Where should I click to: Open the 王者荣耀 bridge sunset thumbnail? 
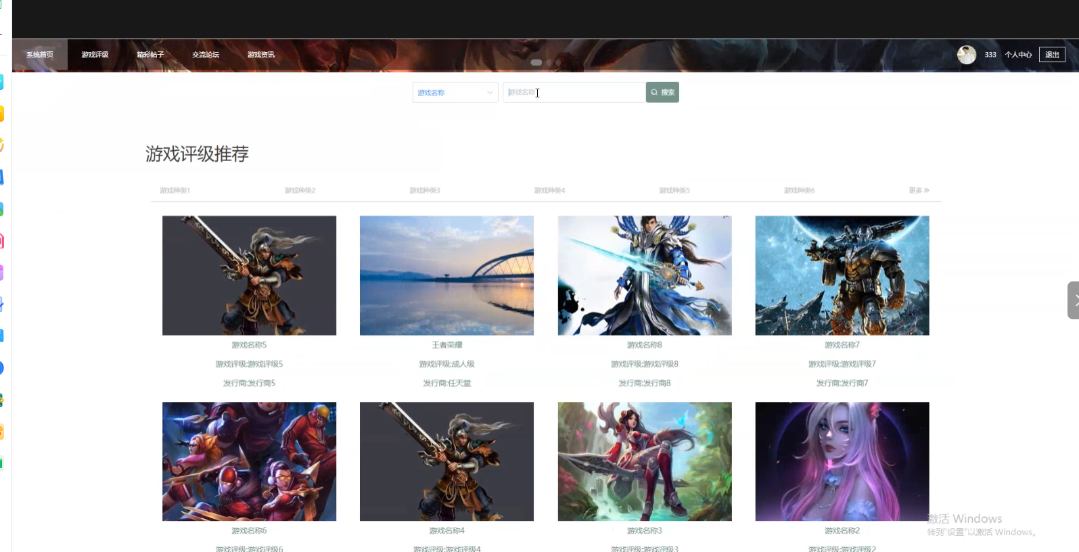446,275
